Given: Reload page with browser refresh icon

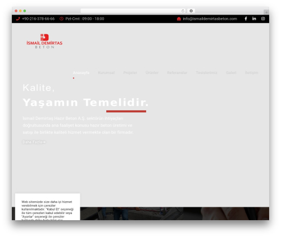Looking at the screenshot, I should click(183, 11).
